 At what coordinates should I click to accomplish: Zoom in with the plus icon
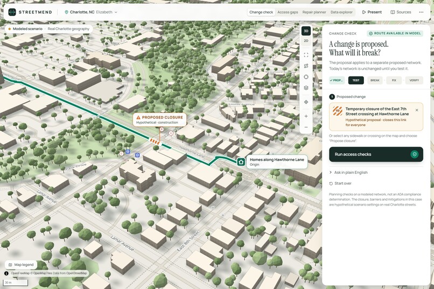click(x=306, y=116)
